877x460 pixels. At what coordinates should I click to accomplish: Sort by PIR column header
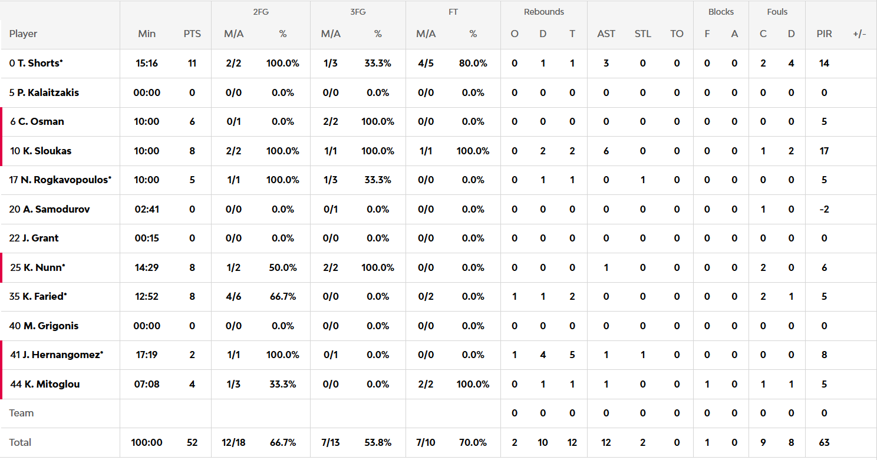(824, 34)
